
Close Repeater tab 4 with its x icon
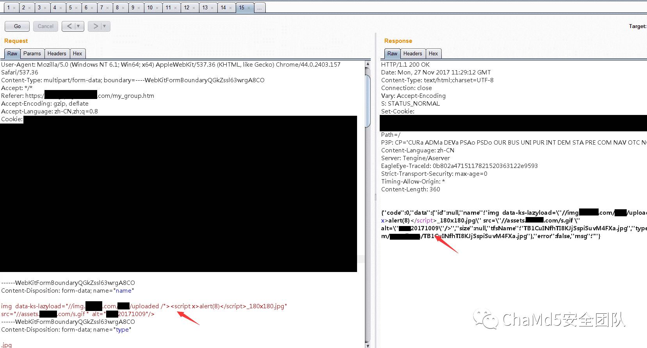click(x=60, y=8)
